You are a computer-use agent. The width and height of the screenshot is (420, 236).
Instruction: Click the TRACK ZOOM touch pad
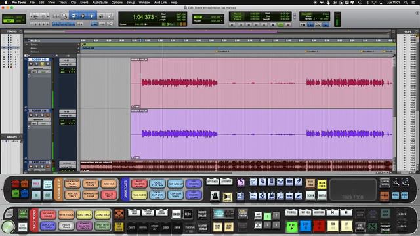(x=353, y=189)
